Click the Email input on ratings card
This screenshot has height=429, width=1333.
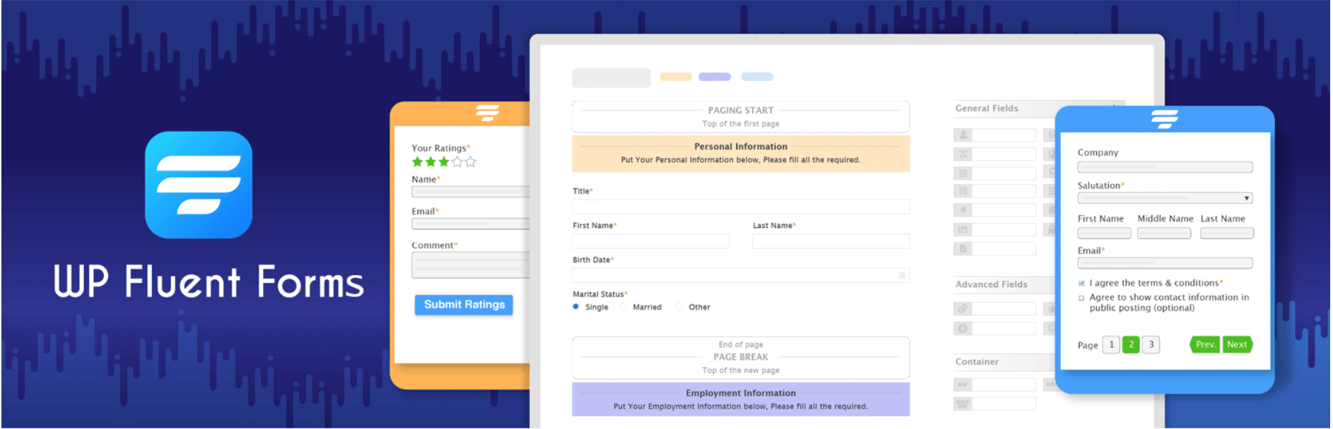(471, 224)
